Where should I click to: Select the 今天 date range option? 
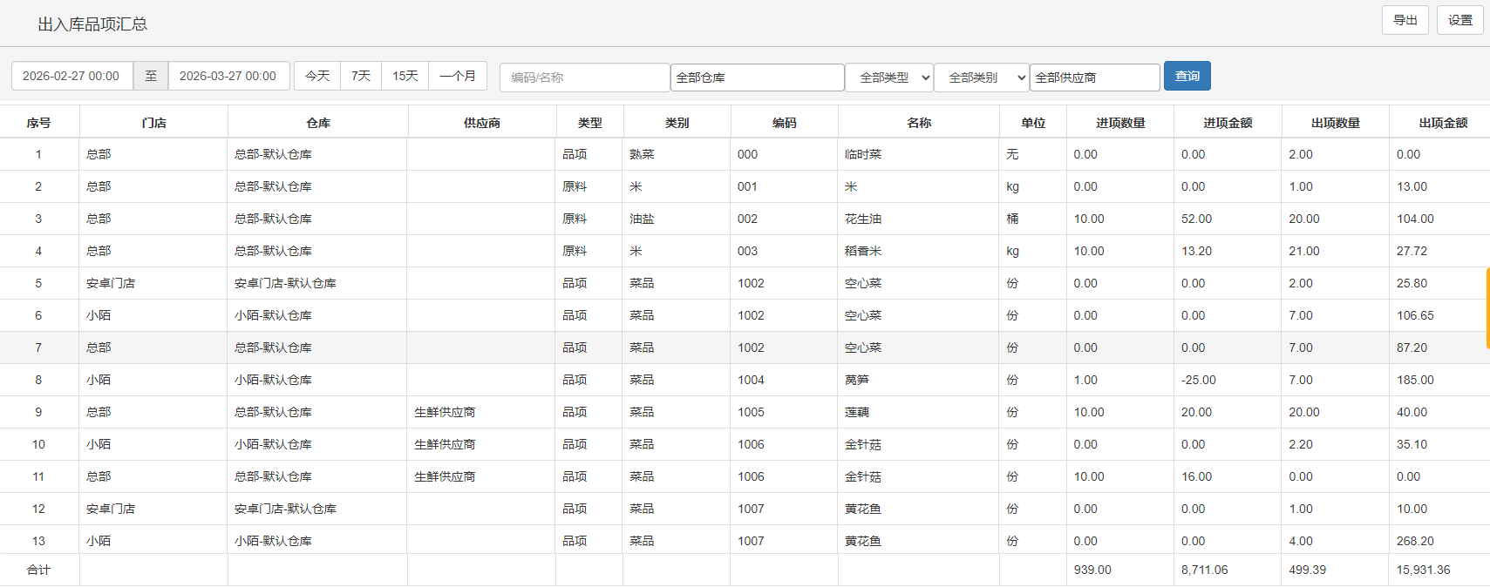(317, 77)
